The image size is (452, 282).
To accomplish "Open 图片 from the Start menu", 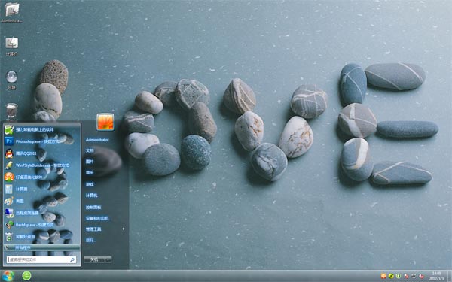I will coord(90,162).
